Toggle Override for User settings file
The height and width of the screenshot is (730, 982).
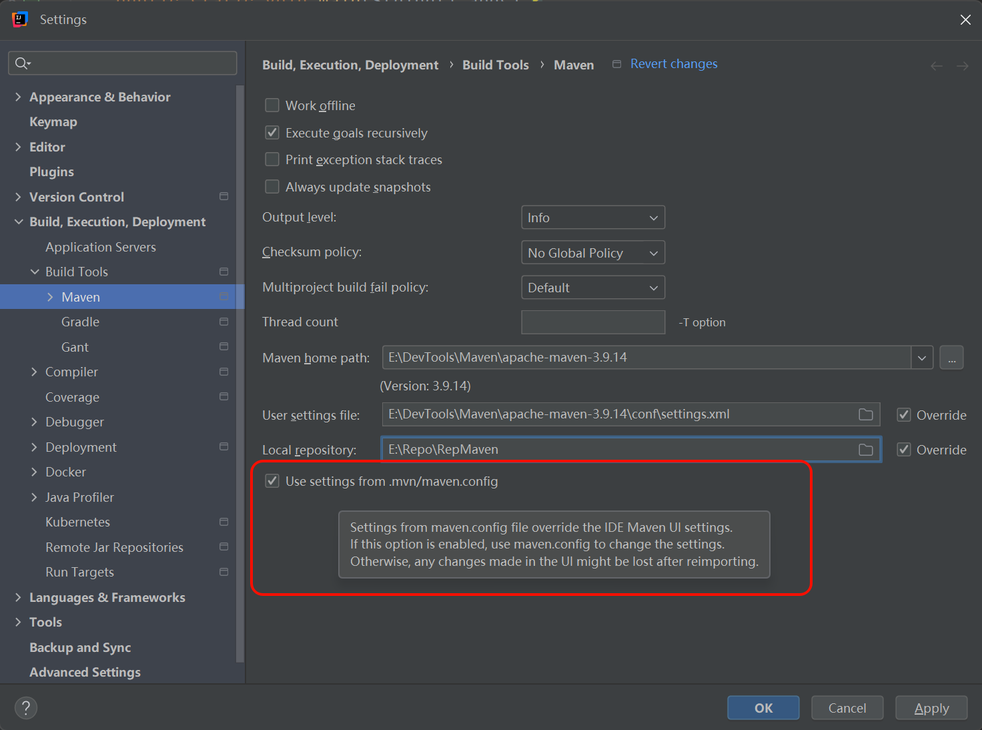point(904,415)
